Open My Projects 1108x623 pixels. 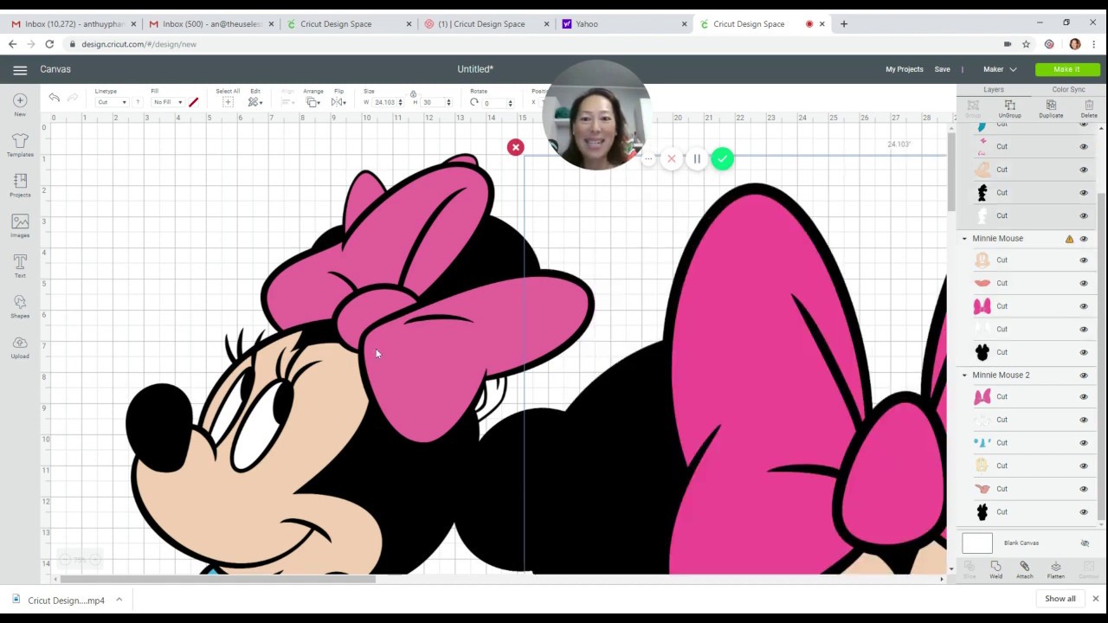coord(904,69)
